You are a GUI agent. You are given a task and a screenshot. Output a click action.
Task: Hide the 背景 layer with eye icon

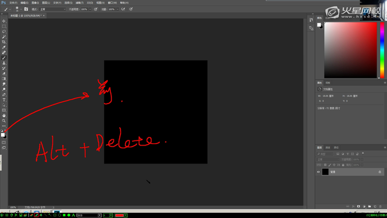click(319, 172)
